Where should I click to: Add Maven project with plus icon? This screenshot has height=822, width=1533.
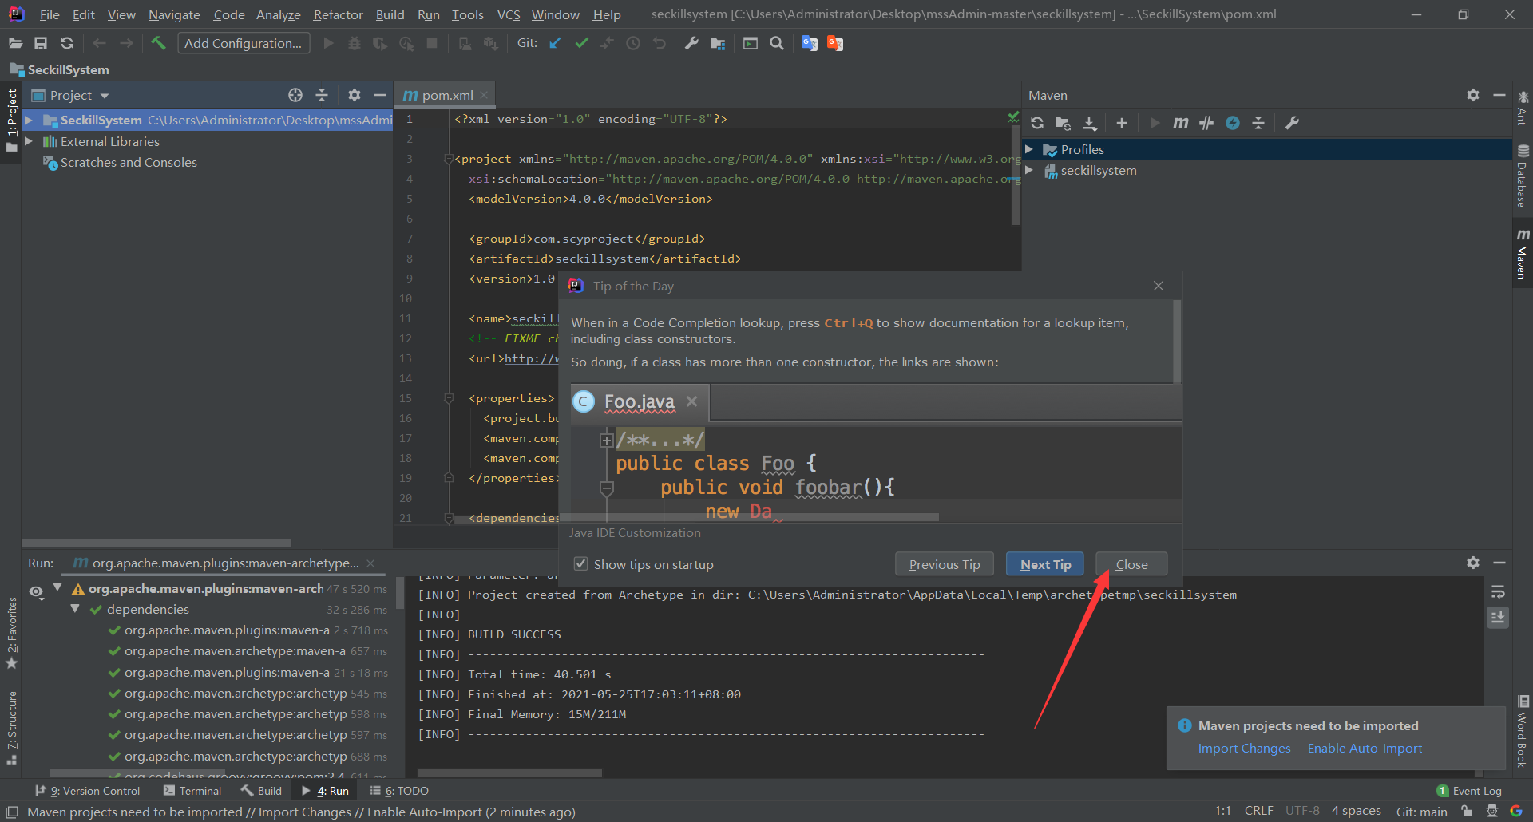tap(1122, 123)
